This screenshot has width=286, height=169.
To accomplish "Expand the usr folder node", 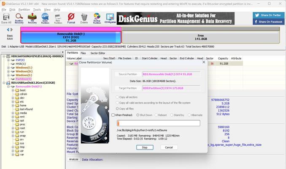I will (x=13, y=151).
